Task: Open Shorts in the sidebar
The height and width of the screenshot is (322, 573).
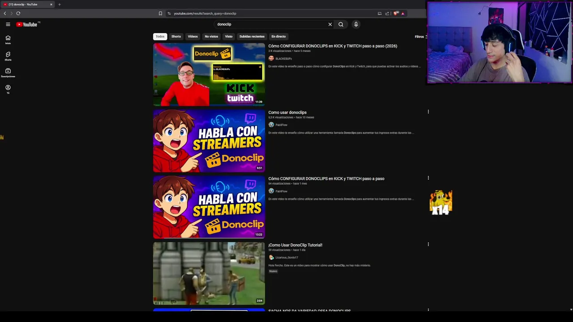Action: [x=8, y=56]
